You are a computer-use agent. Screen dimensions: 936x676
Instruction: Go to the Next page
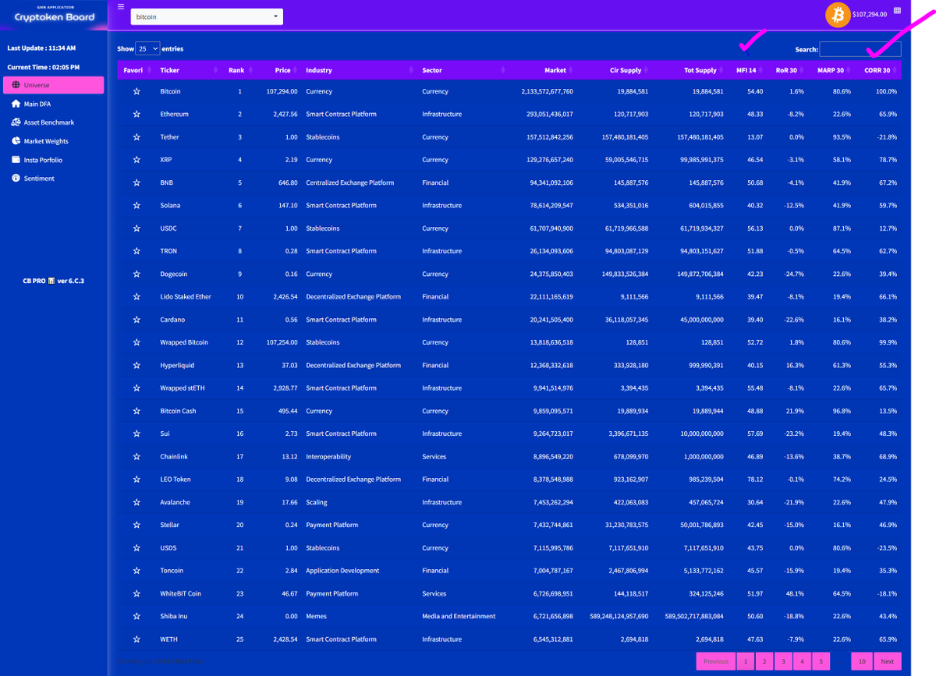pos(887,661)
